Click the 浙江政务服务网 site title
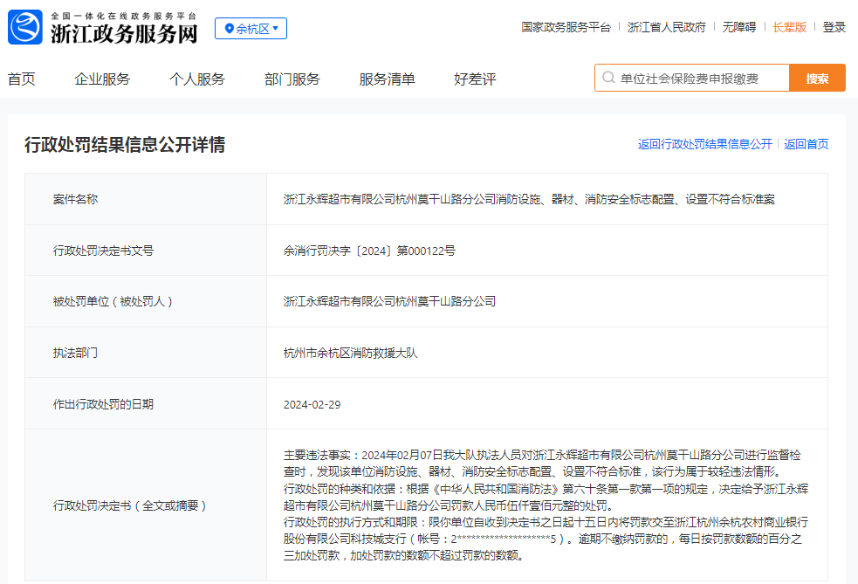This screenshot has height=584, width=858. click(124, 34)
